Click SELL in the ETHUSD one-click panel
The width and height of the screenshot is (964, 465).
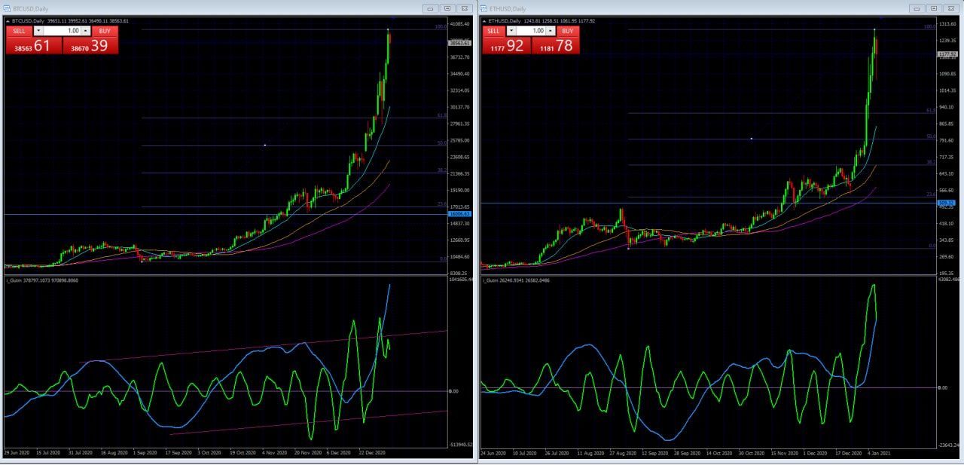pyautogui.click(x=493, y=31)
